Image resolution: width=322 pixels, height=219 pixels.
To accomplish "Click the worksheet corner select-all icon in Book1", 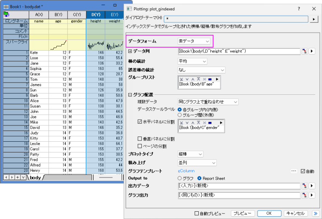I will point(6,14).
